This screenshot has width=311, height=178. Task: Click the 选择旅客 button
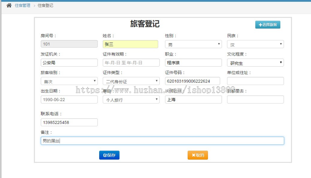click(267, 25)
